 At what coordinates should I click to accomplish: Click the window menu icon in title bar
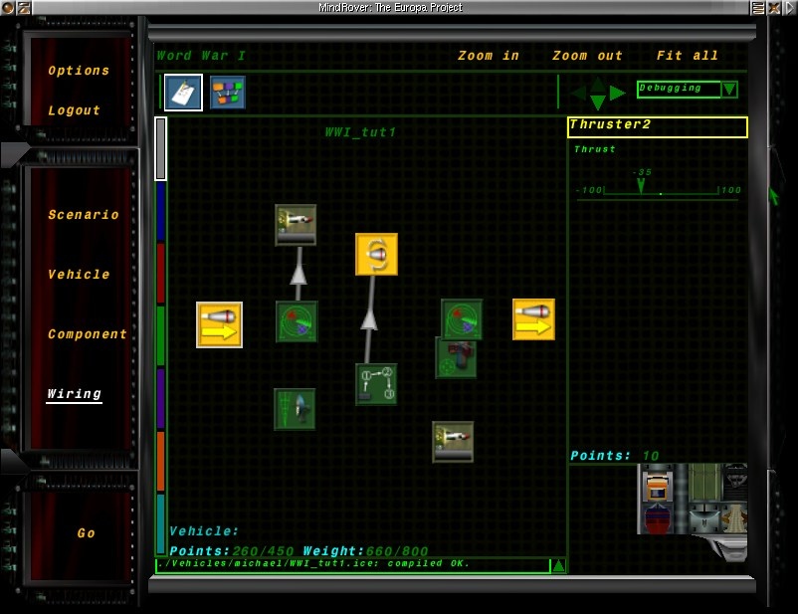point(757,8)
